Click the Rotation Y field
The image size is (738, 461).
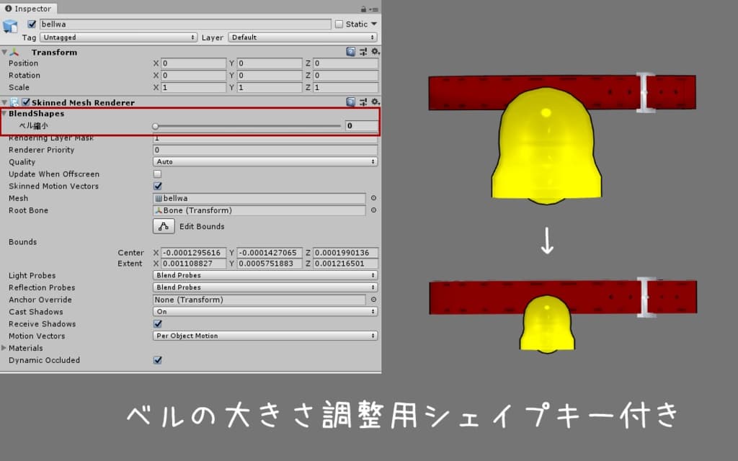tap(270, 75)
